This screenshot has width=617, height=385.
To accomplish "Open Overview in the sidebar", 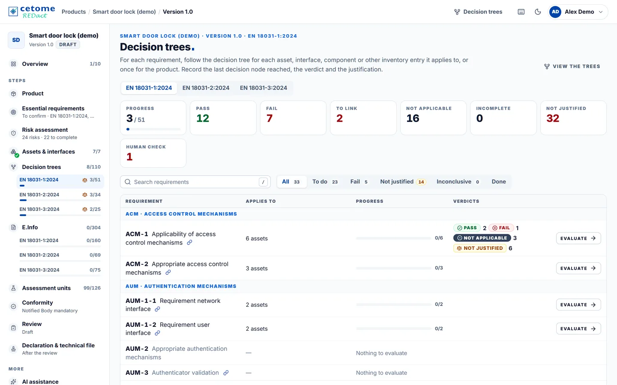I will [55, 64].
